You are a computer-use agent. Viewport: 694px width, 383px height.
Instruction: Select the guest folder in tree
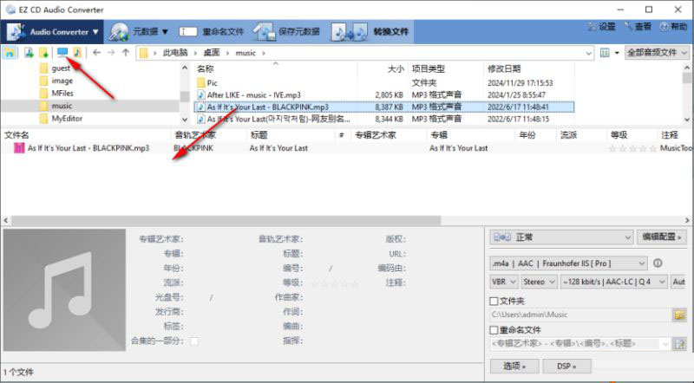(61, 68)
